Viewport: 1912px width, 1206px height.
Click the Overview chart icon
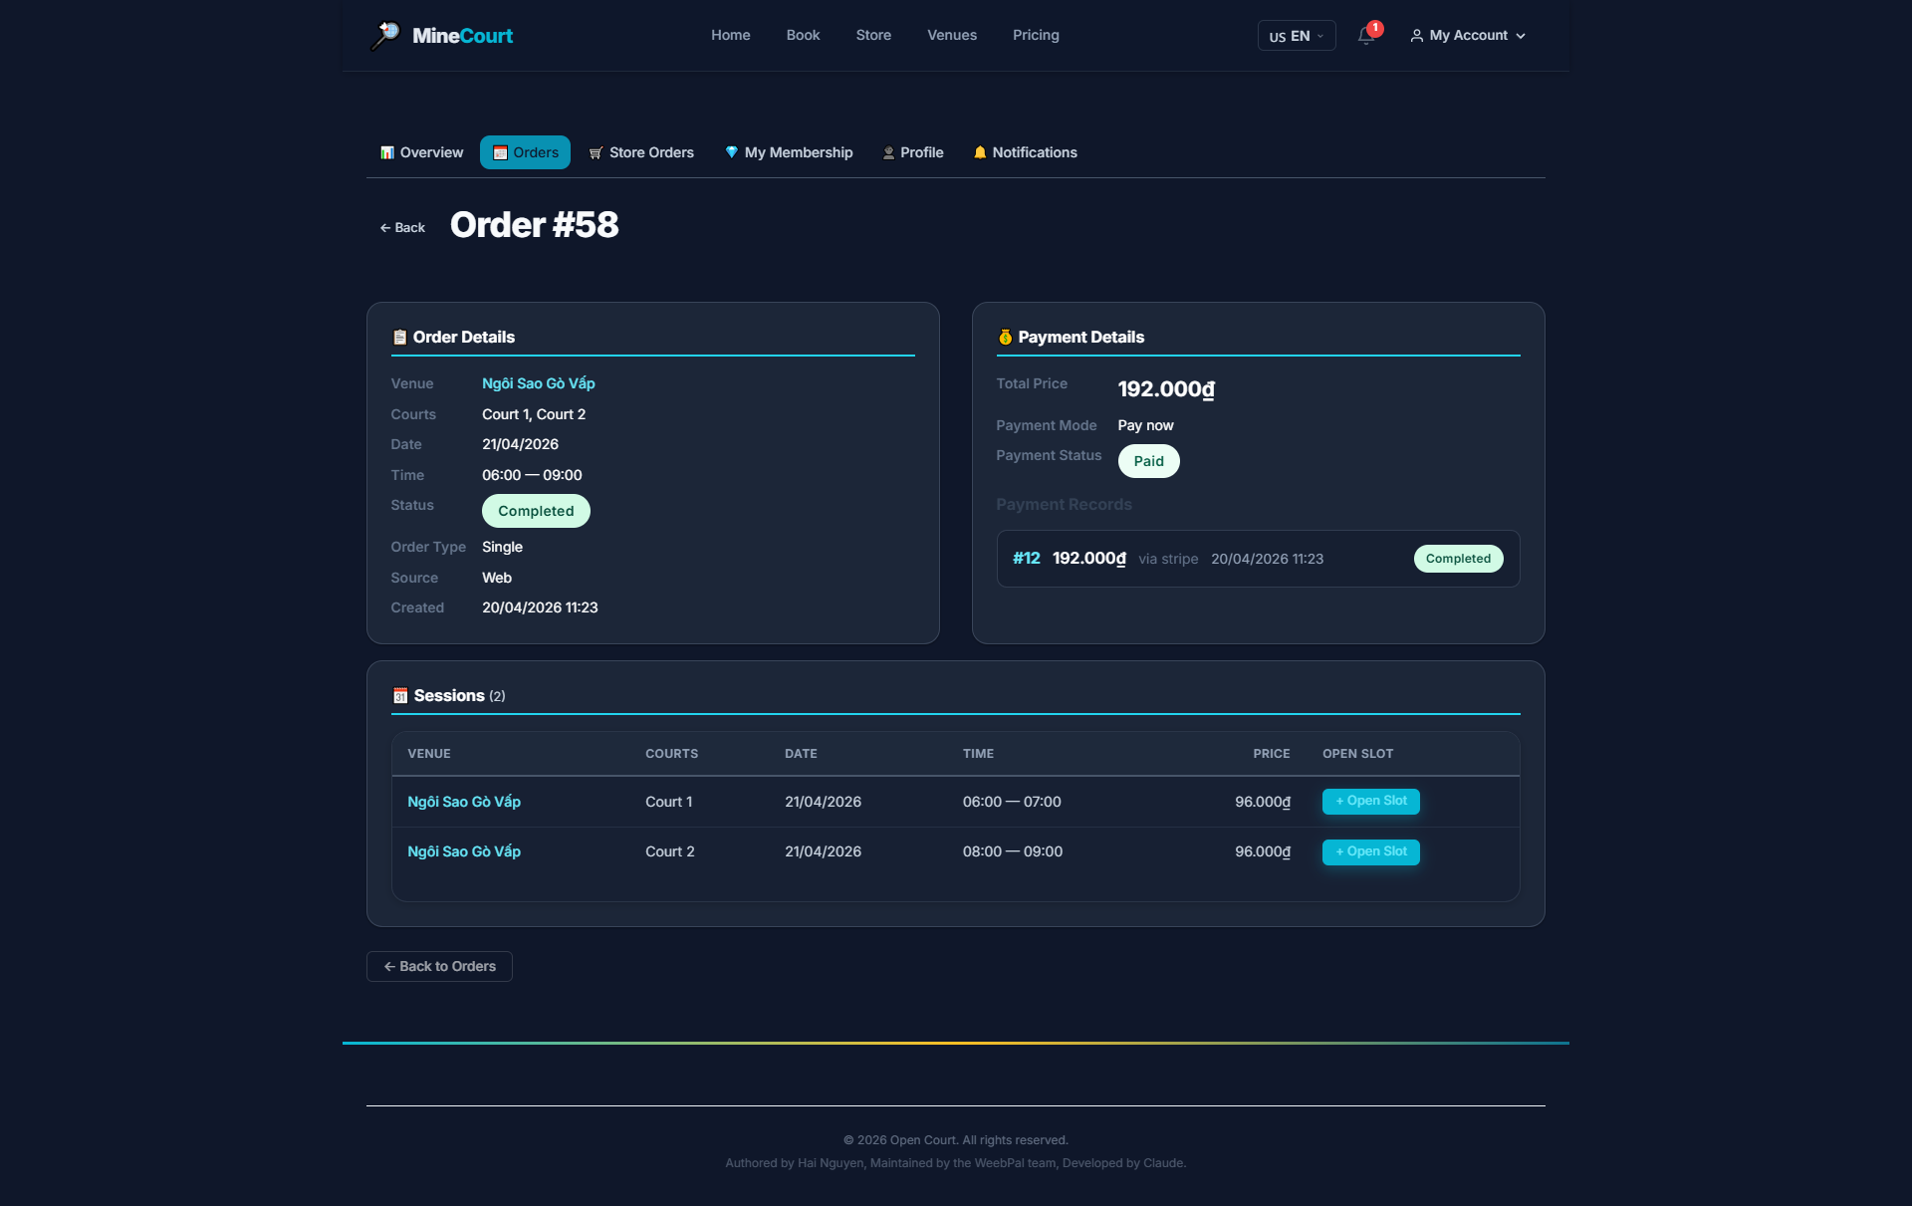387,152
